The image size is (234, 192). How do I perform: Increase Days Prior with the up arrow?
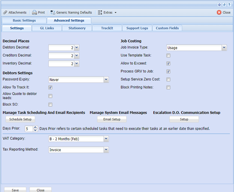click(x=35, y=127)
